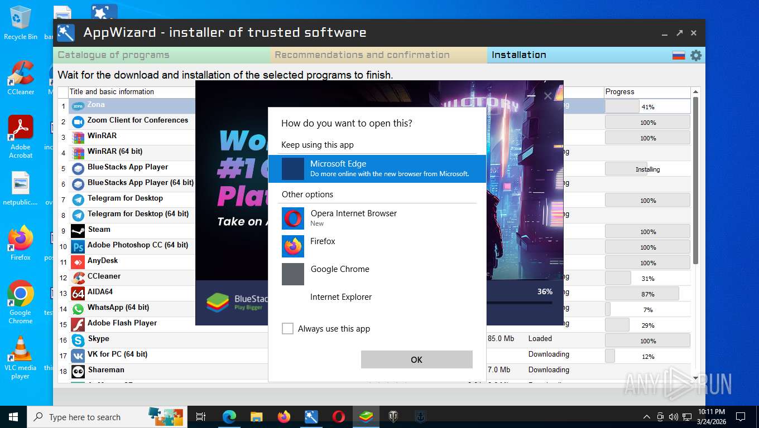This screenshot has width=759, height=428.
Task: Minimize the BlueStacks installer popup
Action: [x=531, y=96]
